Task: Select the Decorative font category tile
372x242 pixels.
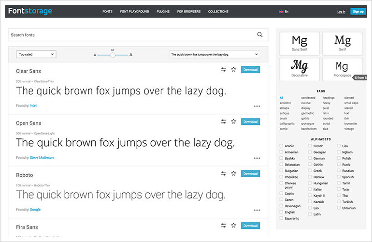Action: [299, 69]
